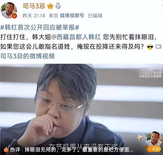Click the video camera icon after the text

[x=159, y=47]
